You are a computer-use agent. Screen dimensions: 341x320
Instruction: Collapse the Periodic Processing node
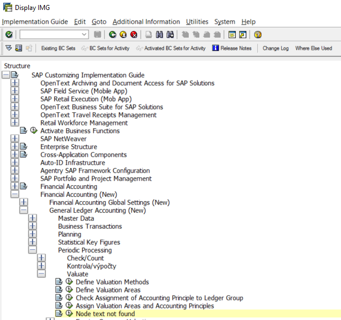(x=33, y=250)
